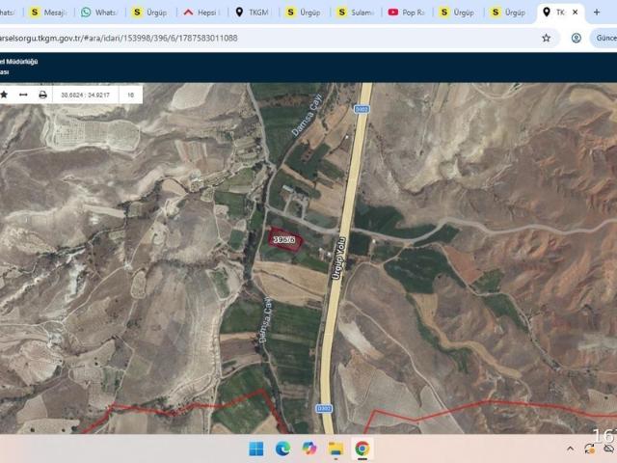
Task: Switch to the YouTube Pop R tab
Action: click(x=406, y=13)
